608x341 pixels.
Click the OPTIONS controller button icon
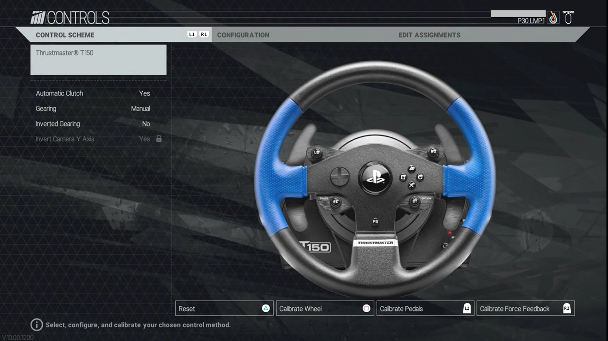pos(568,17)
